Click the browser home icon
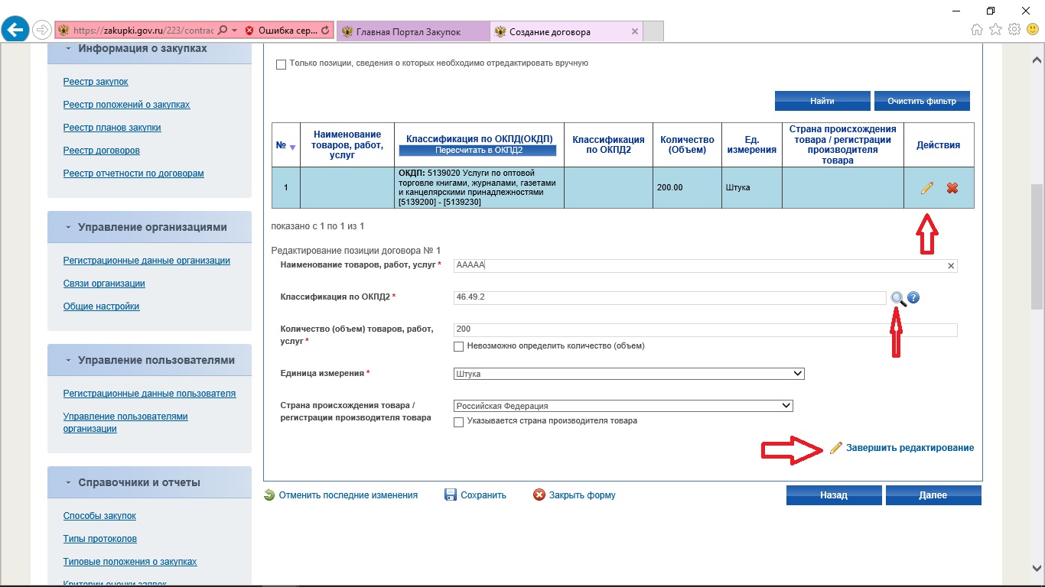 click(977, 30)
